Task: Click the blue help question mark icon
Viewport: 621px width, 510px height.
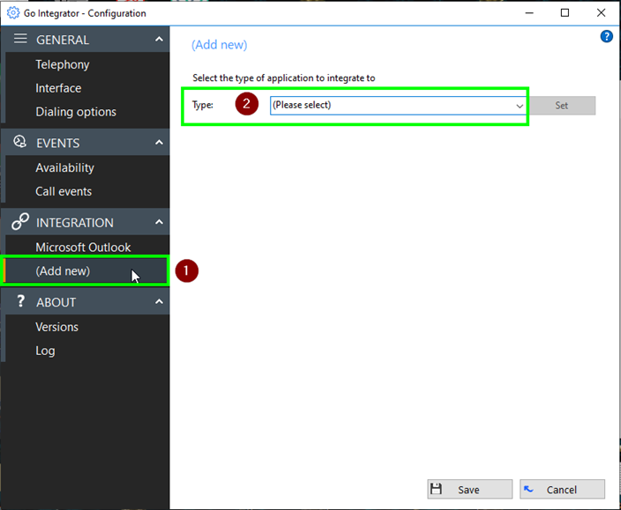Action: [x=606, y=36]
